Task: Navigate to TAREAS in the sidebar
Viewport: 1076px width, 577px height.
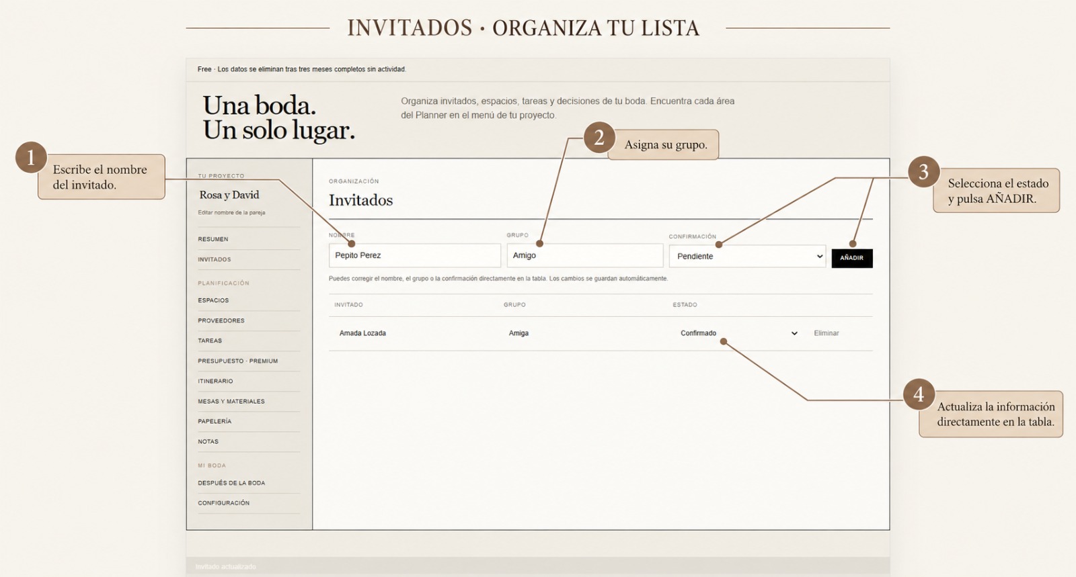Action: pyautogui.click(x=210, y=341)
